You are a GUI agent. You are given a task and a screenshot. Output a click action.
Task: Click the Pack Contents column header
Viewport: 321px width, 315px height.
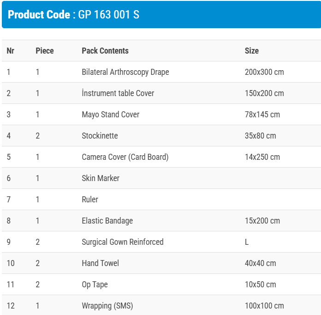(105, 51)
